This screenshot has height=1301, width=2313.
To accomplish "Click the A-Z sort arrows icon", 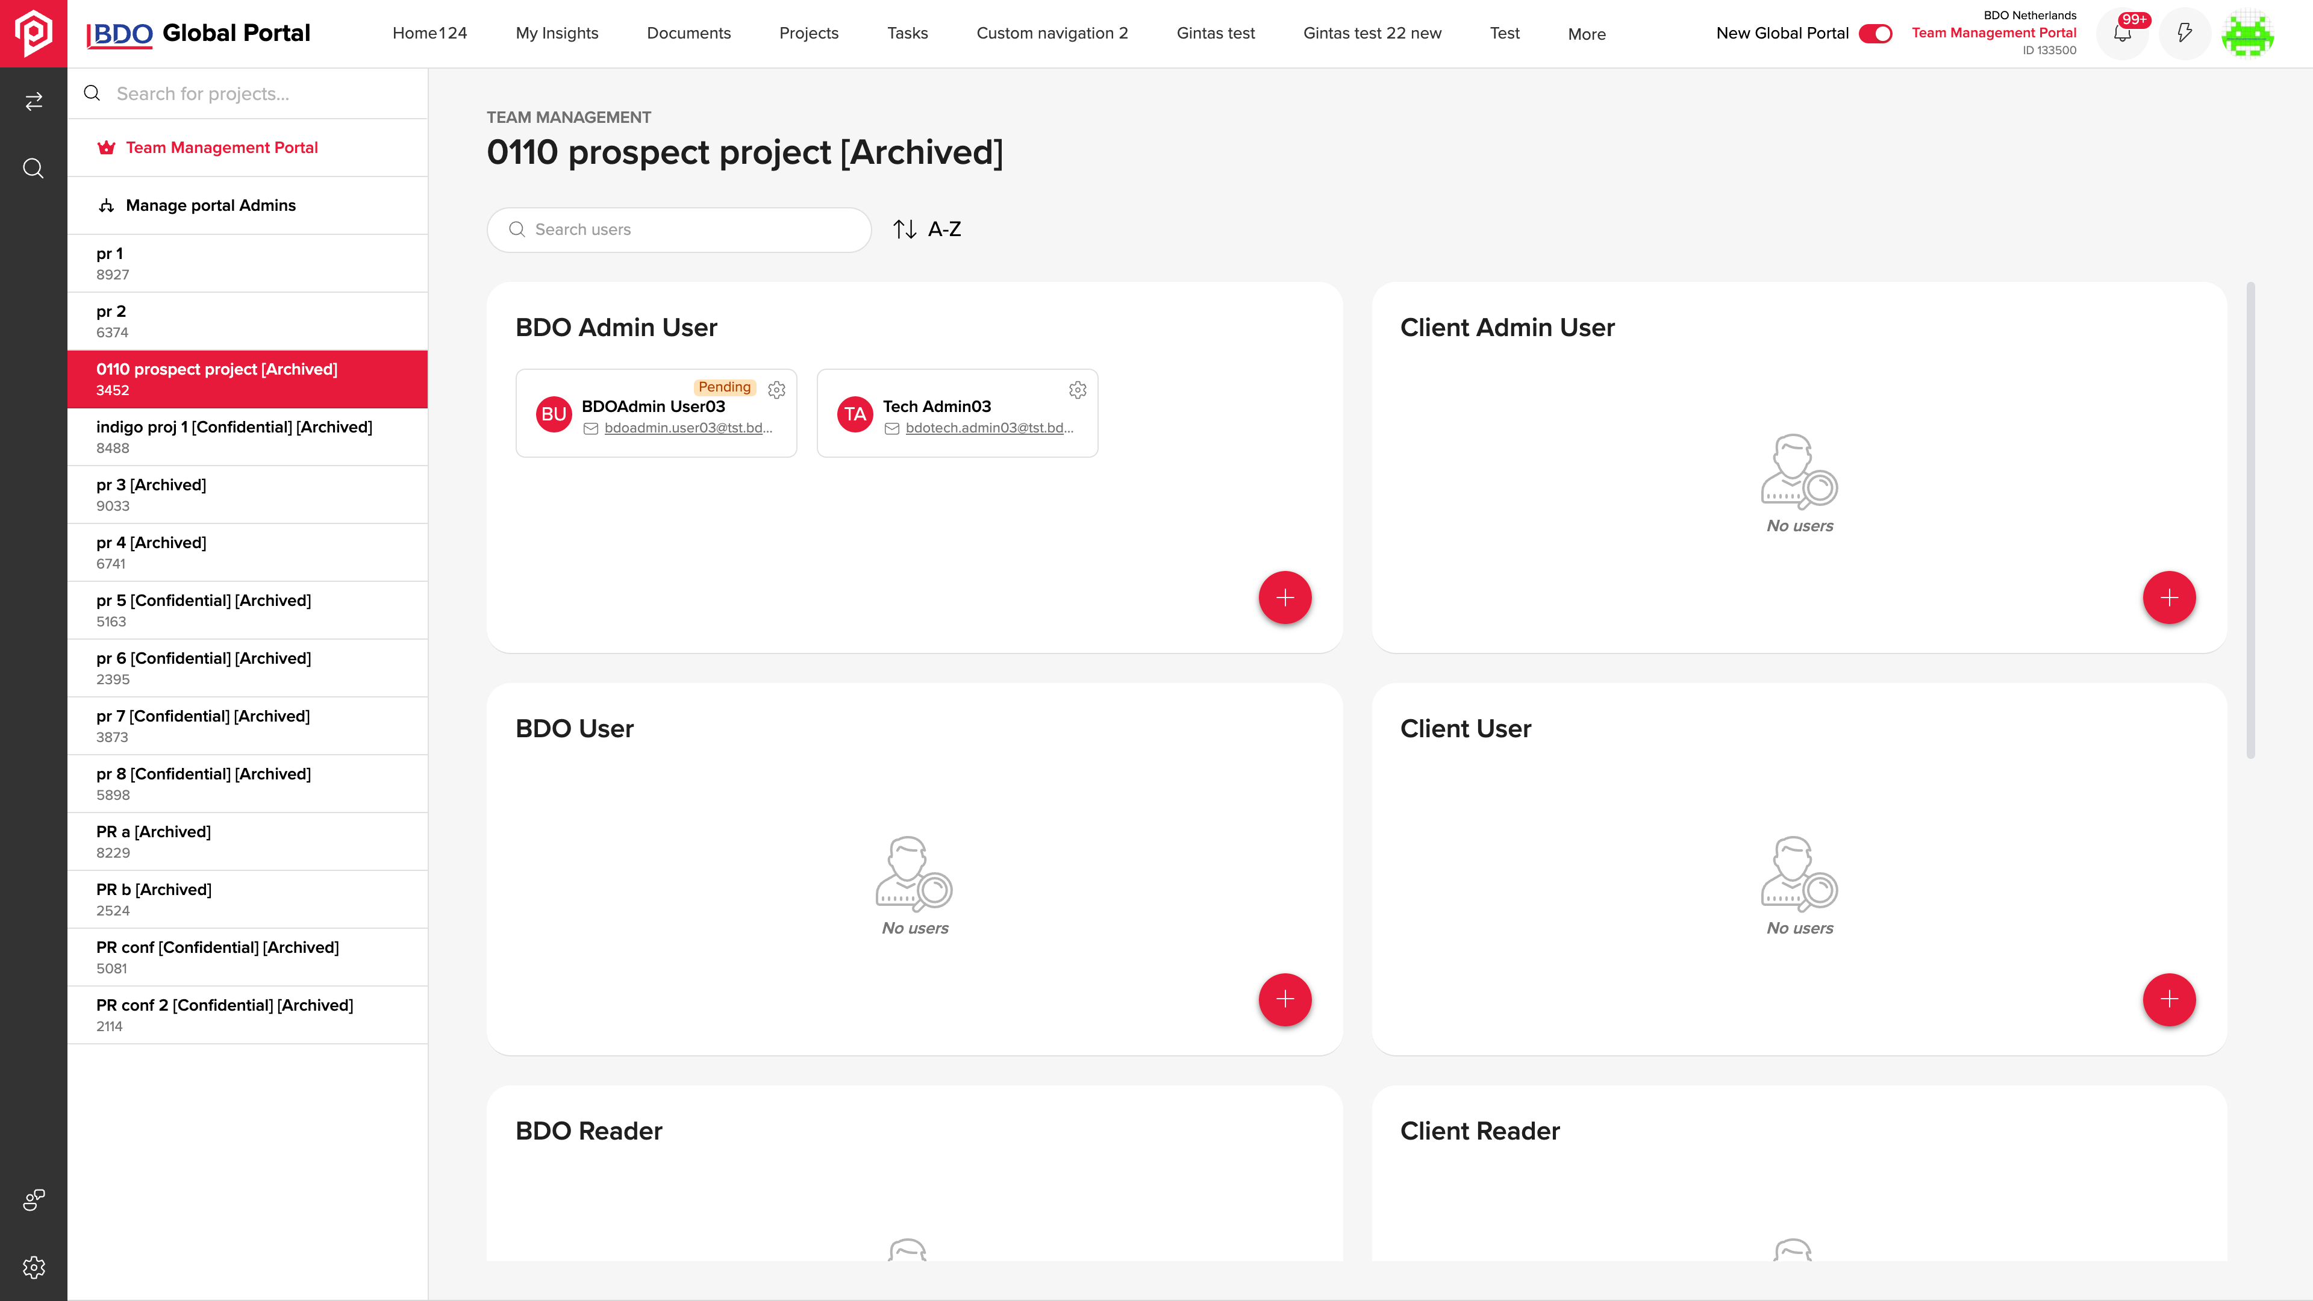I will tap(905, 229).
